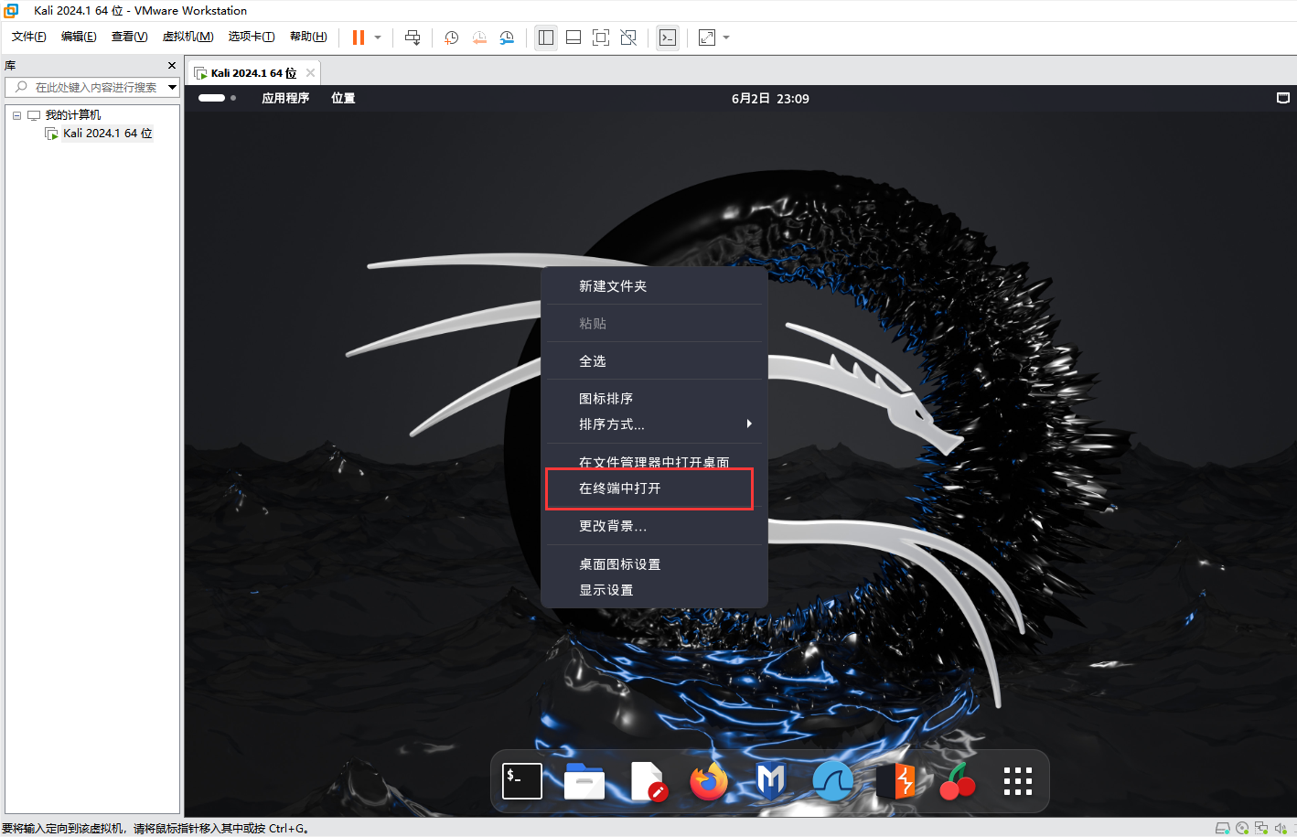
Task: Choose 在终端中打开 from the context menu
Action: [619, 488]
